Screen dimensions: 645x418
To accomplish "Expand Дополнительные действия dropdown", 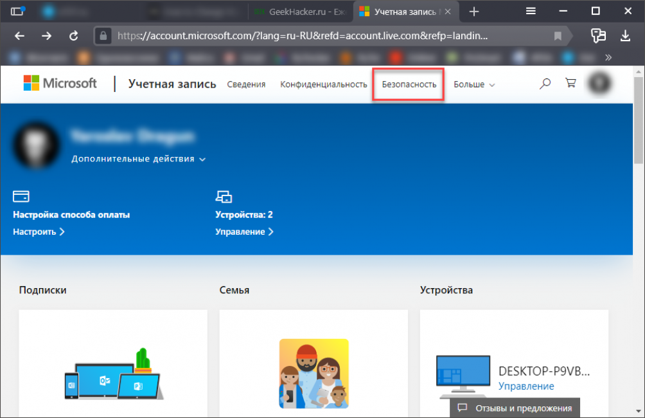I will coord(138,159).
